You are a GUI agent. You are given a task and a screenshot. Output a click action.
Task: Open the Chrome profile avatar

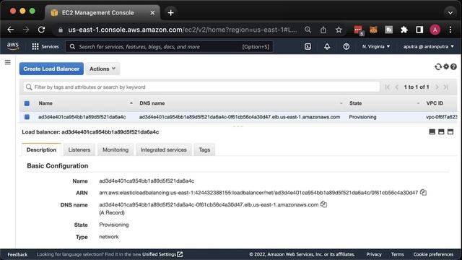click(x=435, y=30)
